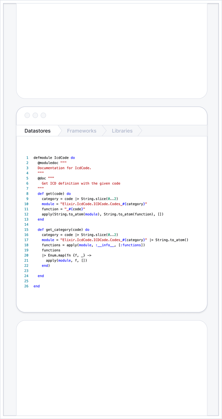The image size is (222, 419).
Task: Select the Libraries tab
Action: click(x=122, y=131)
